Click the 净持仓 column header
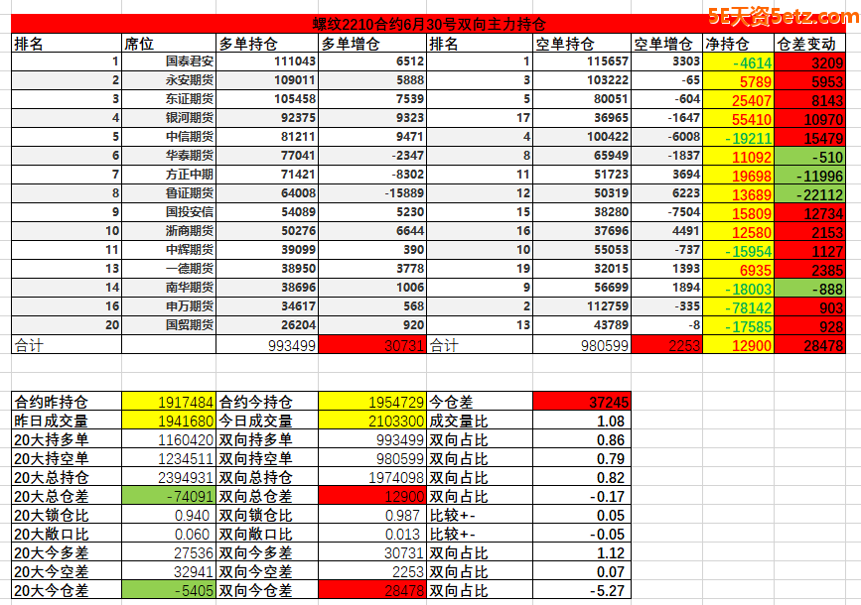 [x=737, y=44]
